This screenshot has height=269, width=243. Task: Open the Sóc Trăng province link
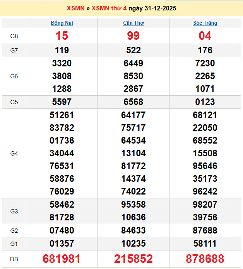tap(205, 23)
